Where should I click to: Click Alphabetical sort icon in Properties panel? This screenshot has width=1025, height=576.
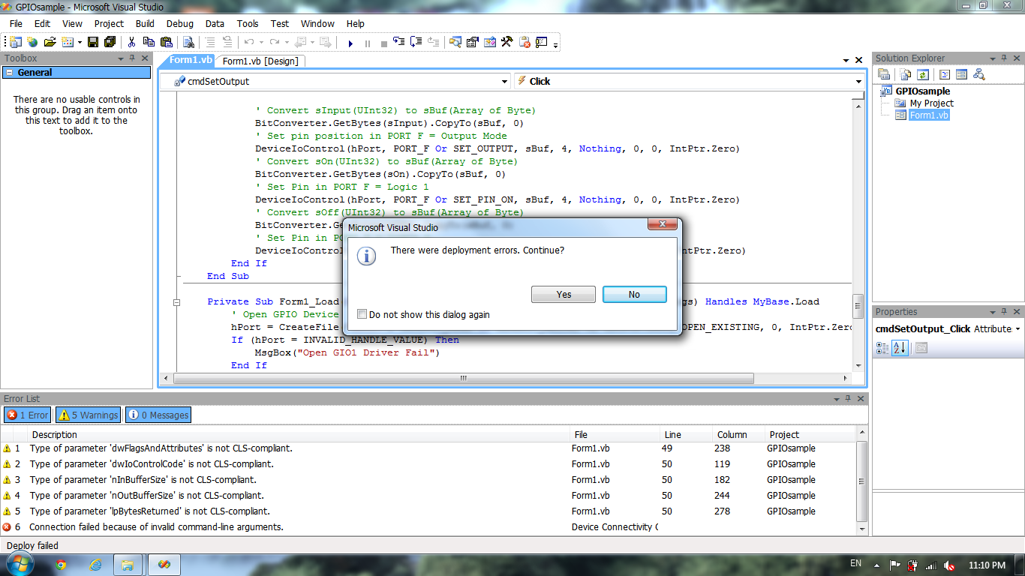tap(899, 348)
